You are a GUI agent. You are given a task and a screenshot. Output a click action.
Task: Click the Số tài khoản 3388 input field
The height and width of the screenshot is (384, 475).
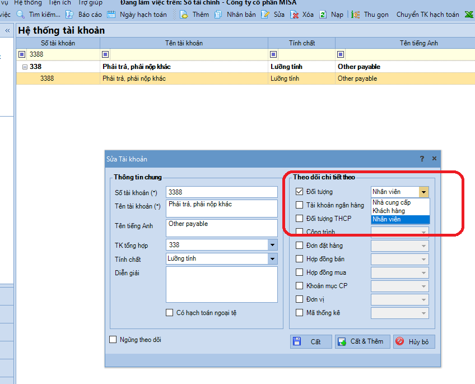pos(221,192)
